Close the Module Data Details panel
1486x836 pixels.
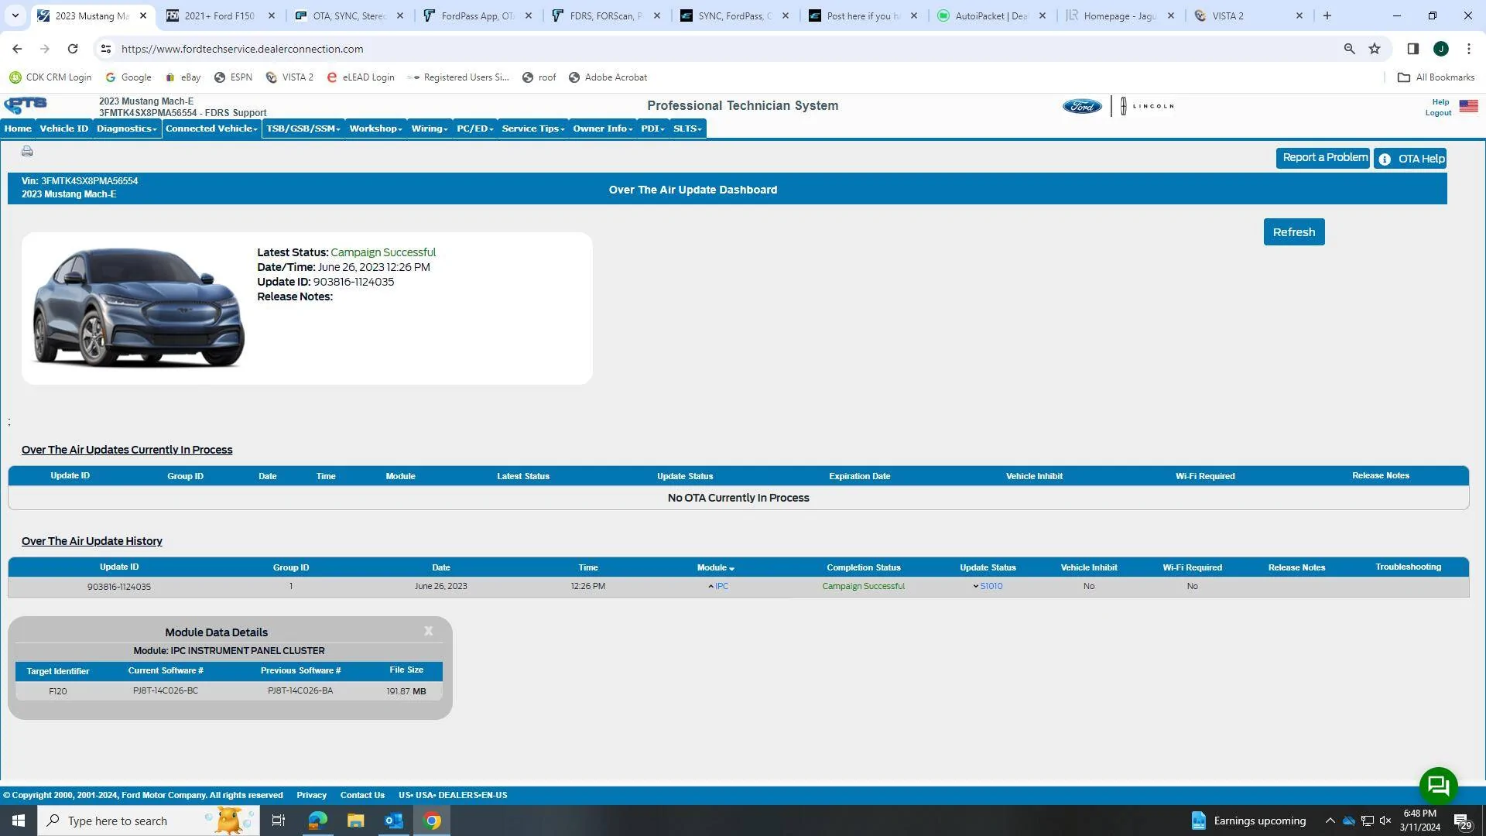pyautogui.click(x=428, y=631)
